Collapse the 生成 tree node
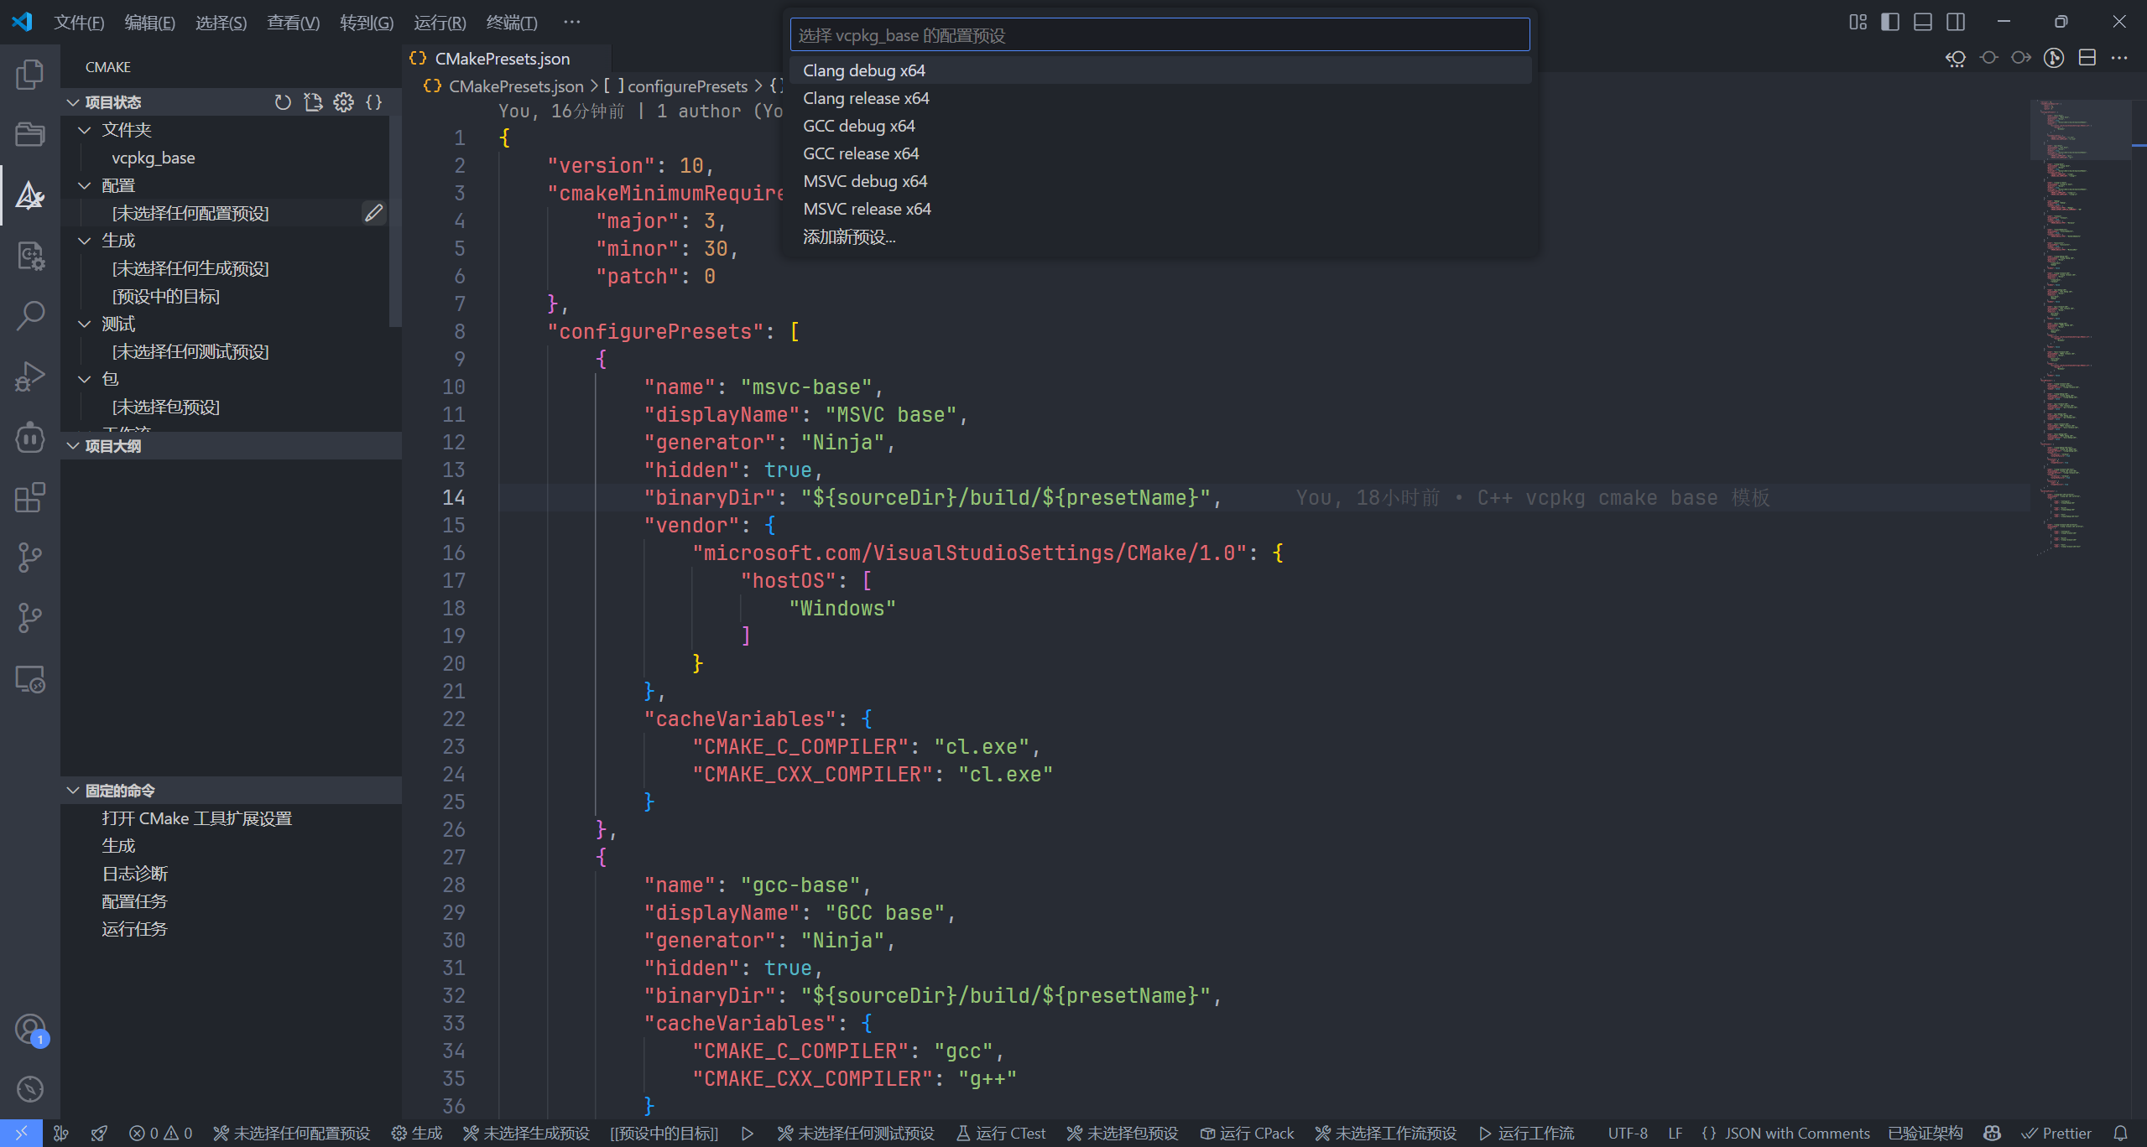 (x=84, y=241)
